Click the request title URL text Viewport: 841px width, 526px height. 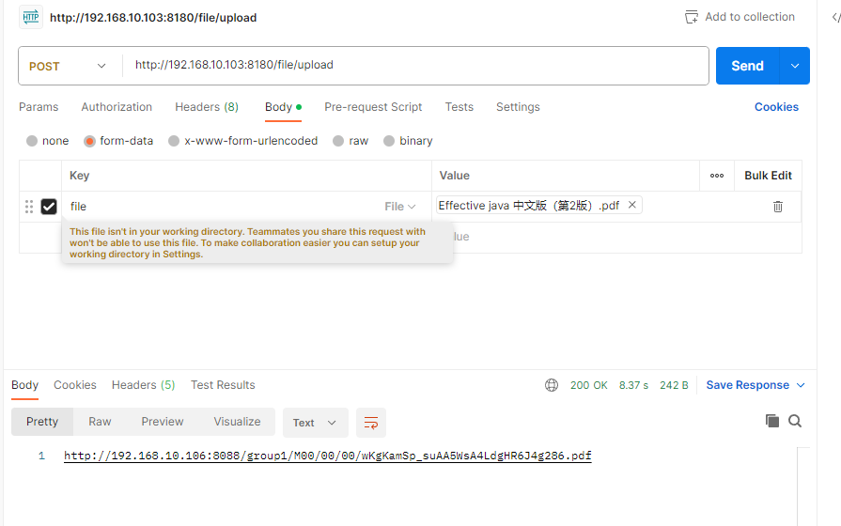(153, 18)
